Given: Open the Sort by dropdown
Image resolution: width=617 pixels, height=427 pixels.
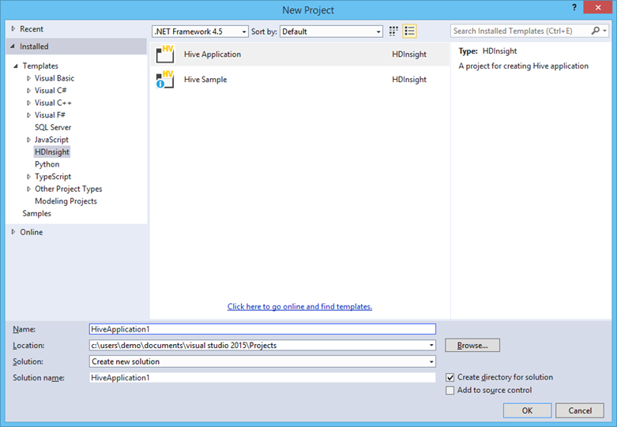Looking at the screenshot, I should tap(333, 32).
